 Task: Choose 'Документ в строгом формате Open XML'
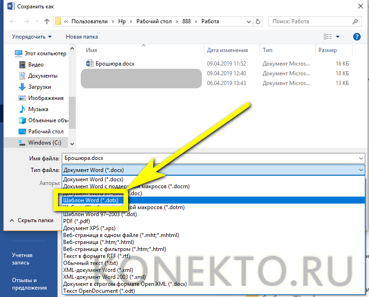(214, 284)
